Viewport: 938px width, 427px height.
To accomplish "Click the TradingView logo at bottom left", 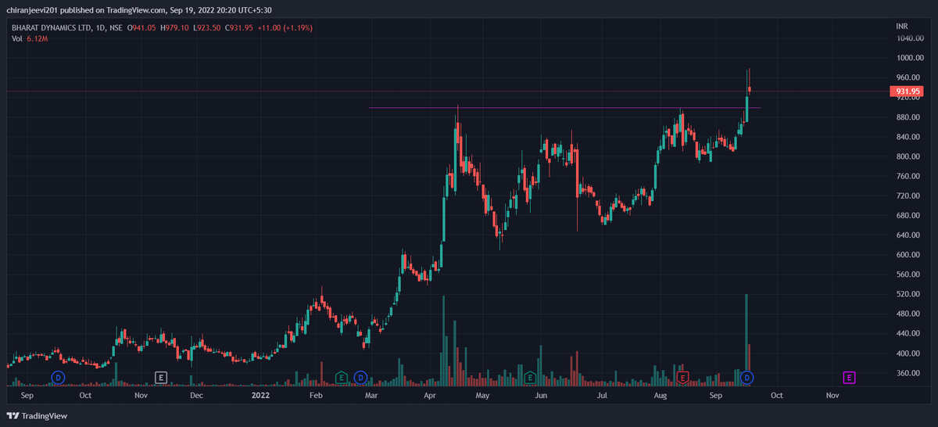I will click(38, 416).
